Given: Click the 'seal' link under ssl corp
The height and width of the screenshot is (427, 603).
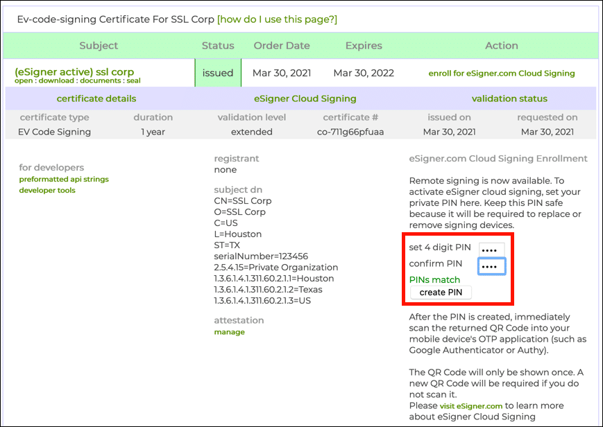Looking at the screenshot, I should (133, 80).
